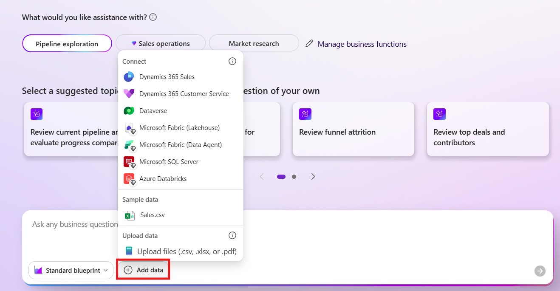560x291 pixels.
Task: Click the send arrow button
Action: point(540,271)
